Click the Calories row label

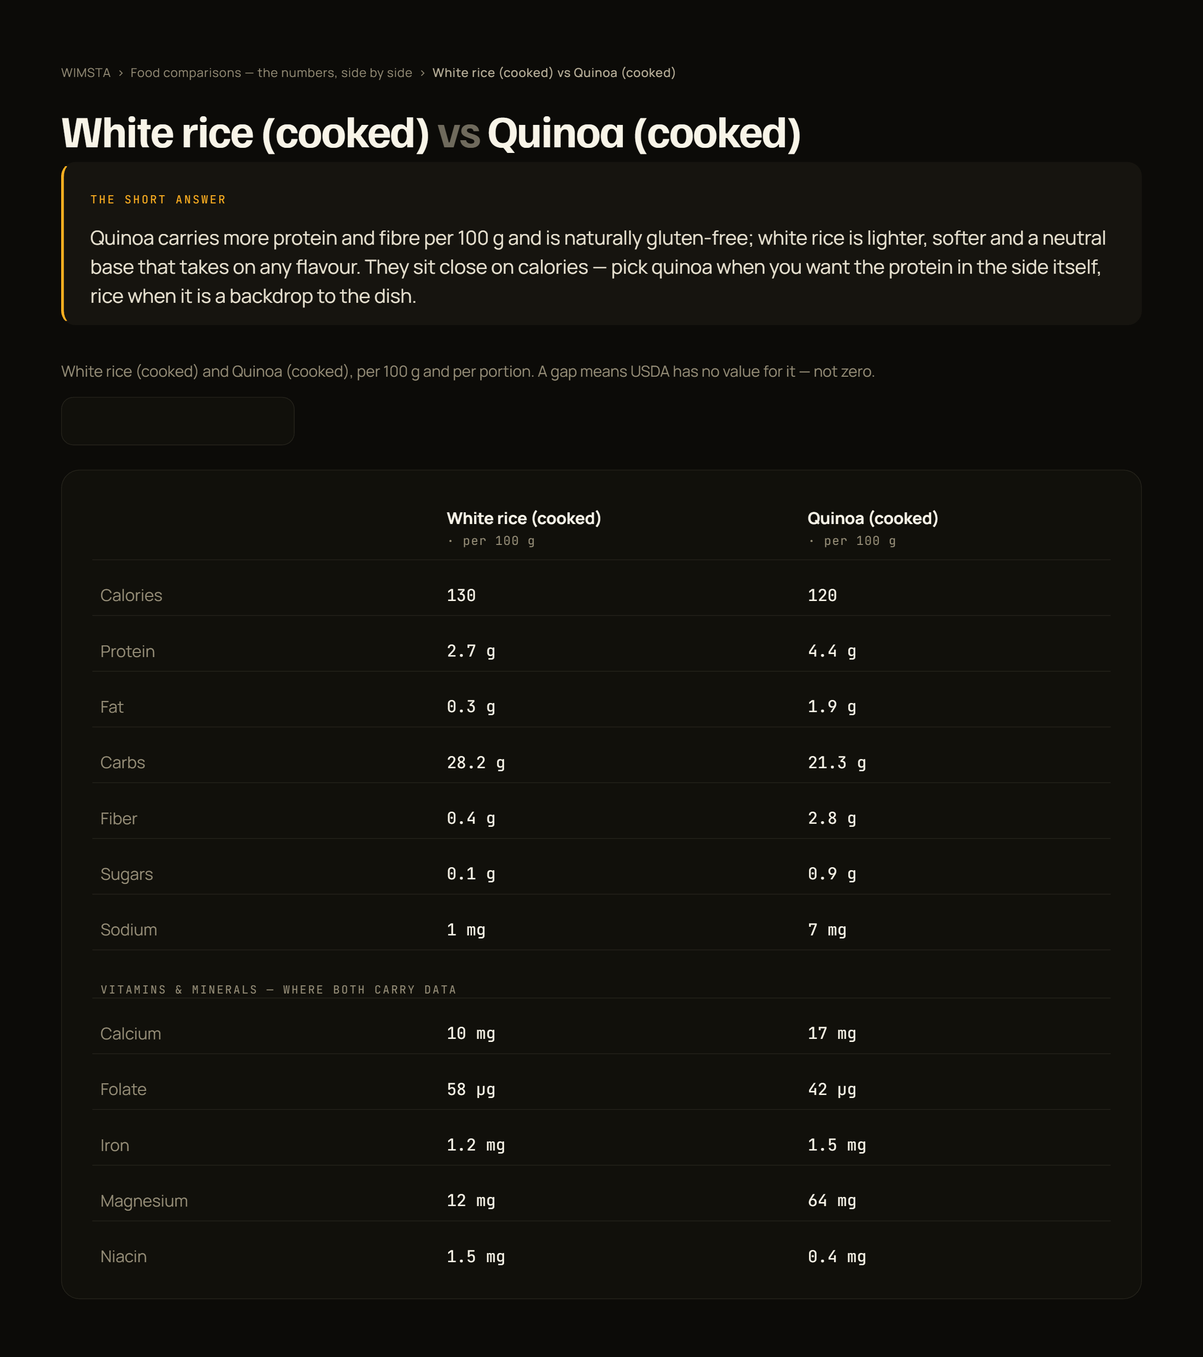(x=131, y=595)
